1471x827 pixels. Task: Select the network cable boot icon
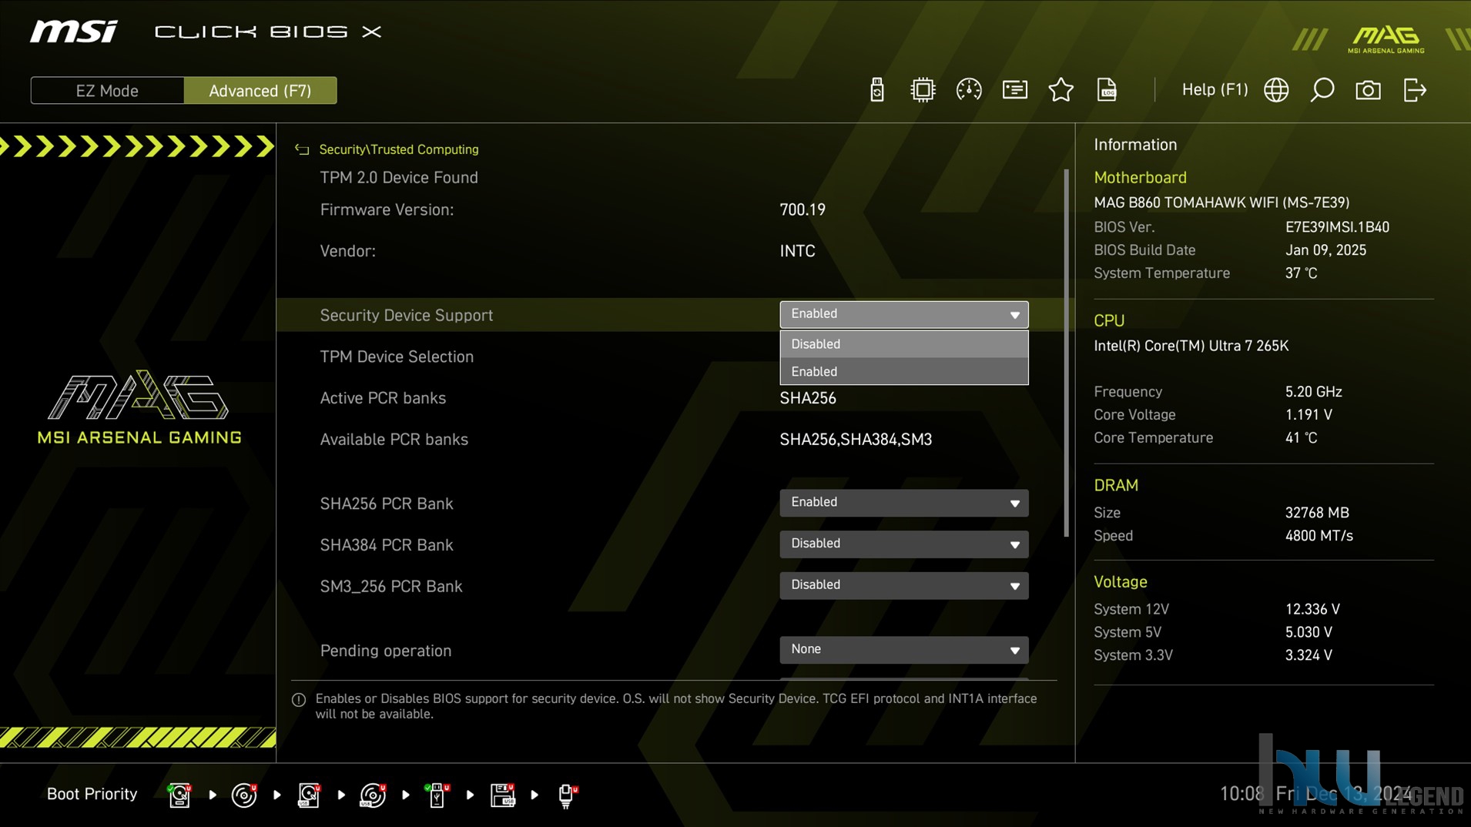pyautogui.click(x=568, y=795)
